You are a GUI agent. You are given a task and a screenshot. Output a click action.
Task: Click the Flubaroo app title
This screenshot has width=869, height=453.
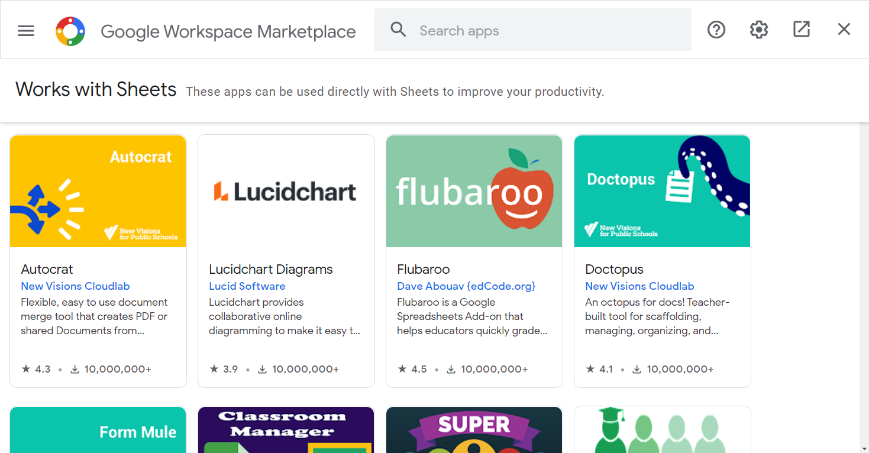(424, 270)
